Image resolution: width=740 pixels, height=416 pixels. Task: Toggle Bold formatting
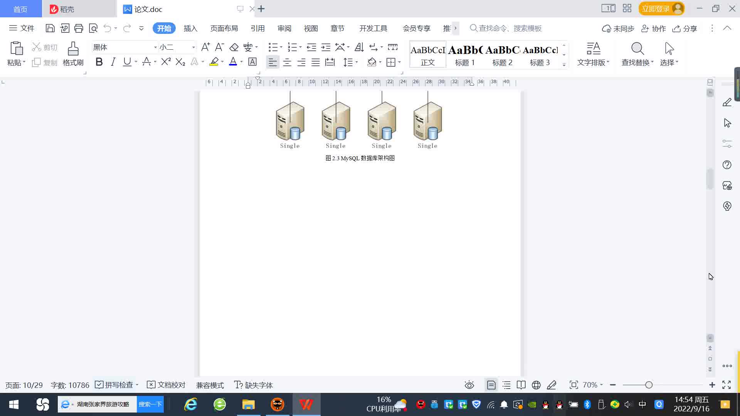(x=99, y=62)
